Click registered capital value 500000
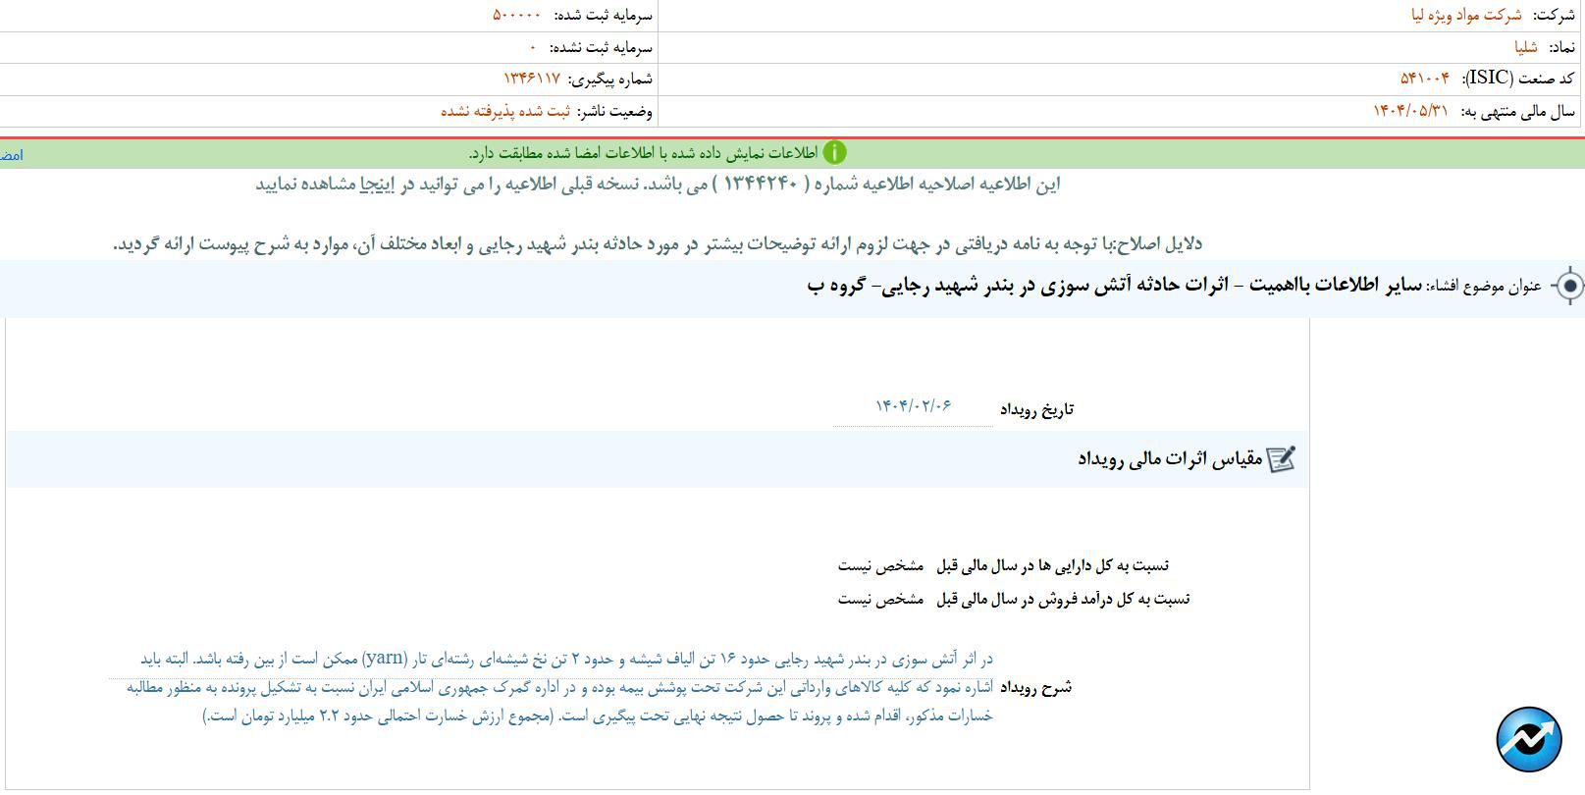 (516, 16)
